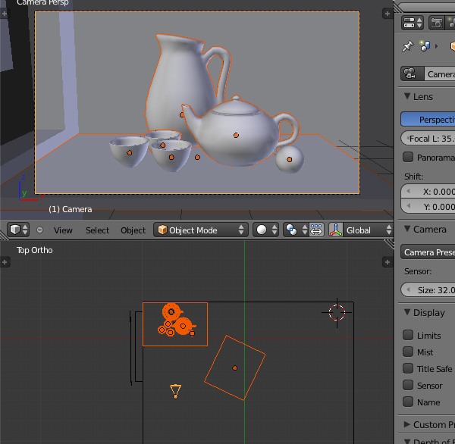Switch to the Render properties camera tab
The width and height of the screenshot is (455, 444).
click(437, 23)
